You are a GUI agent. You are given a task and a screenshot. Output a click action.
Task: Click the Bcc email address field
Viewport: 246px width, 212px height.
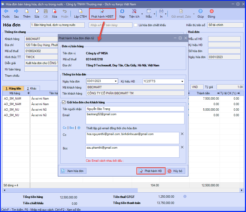coord(132,152)
